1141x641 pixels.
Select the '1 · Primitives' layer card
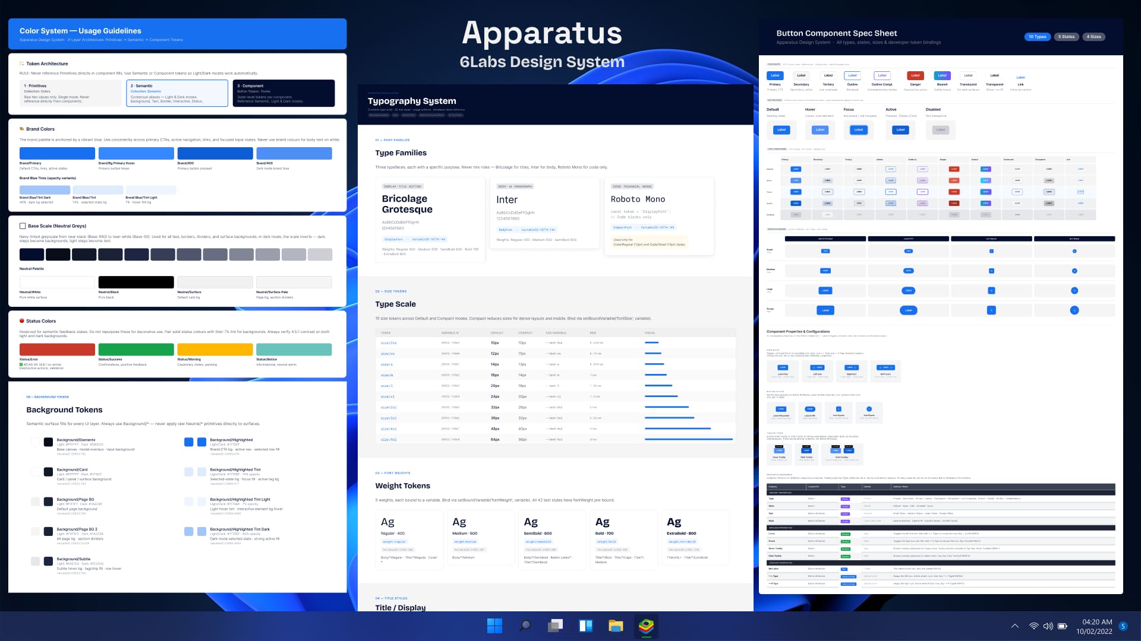pos(70,93)
